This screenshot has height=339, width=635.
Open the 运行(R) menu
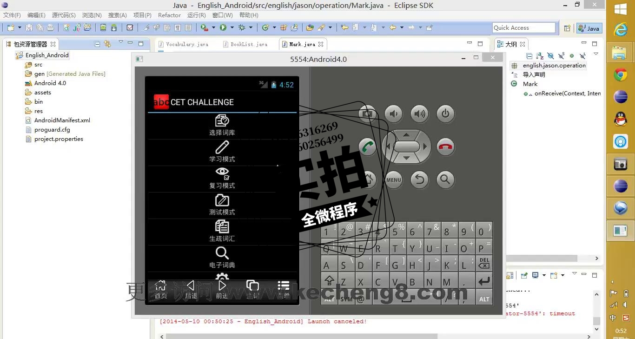196,15
